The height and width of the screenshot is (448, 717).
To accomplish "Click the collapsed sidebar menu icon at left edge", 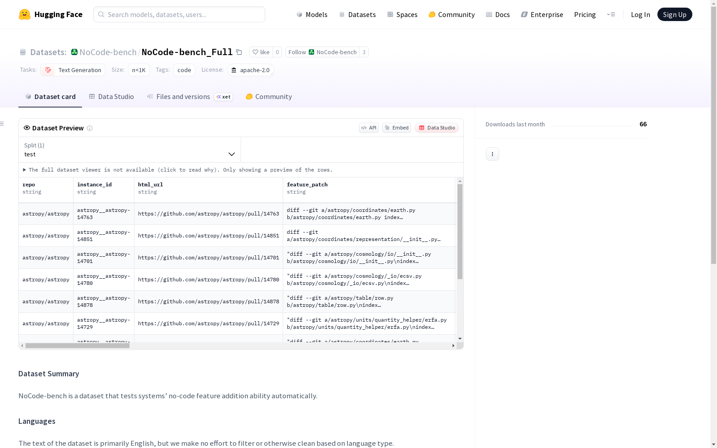I will pyautogui.click(x=2, y=124).
